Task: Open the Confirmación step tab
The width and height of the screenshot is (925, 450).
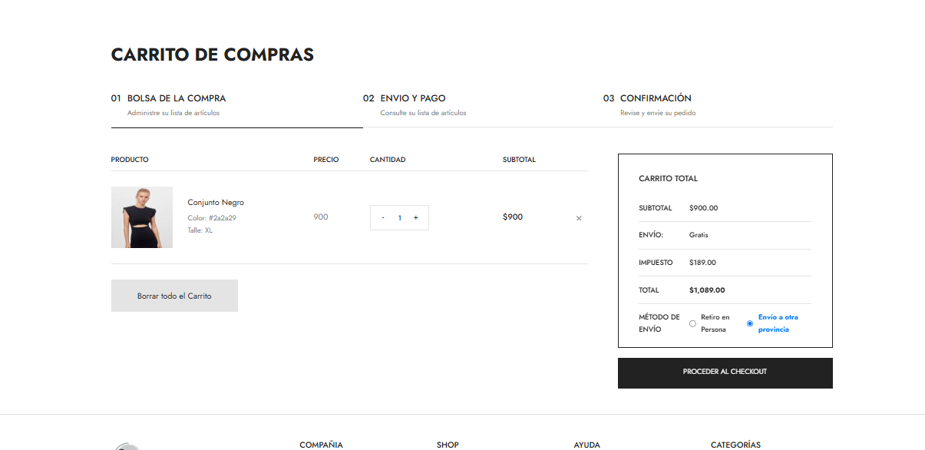Action: tap(655, 98)
